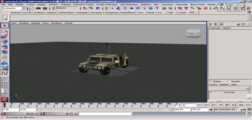Click the last-used tool icon in toolbox
This screenshot has height=120, width=252.
pos(5,73)
